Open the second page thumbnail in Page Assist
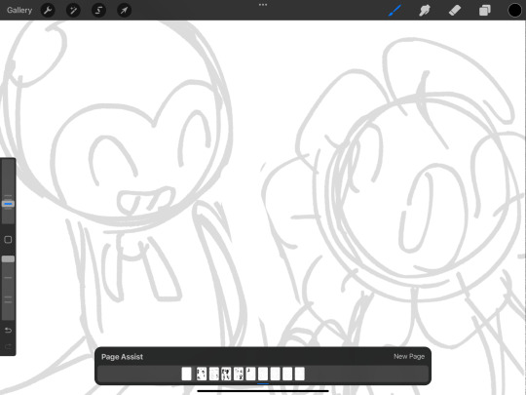526x395 pixels. tap(202, 374)
